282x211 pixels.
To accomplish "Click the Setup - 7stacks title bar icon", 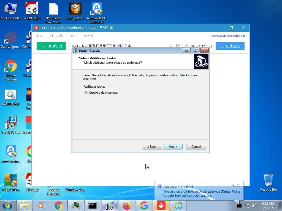I will [75, 51].
